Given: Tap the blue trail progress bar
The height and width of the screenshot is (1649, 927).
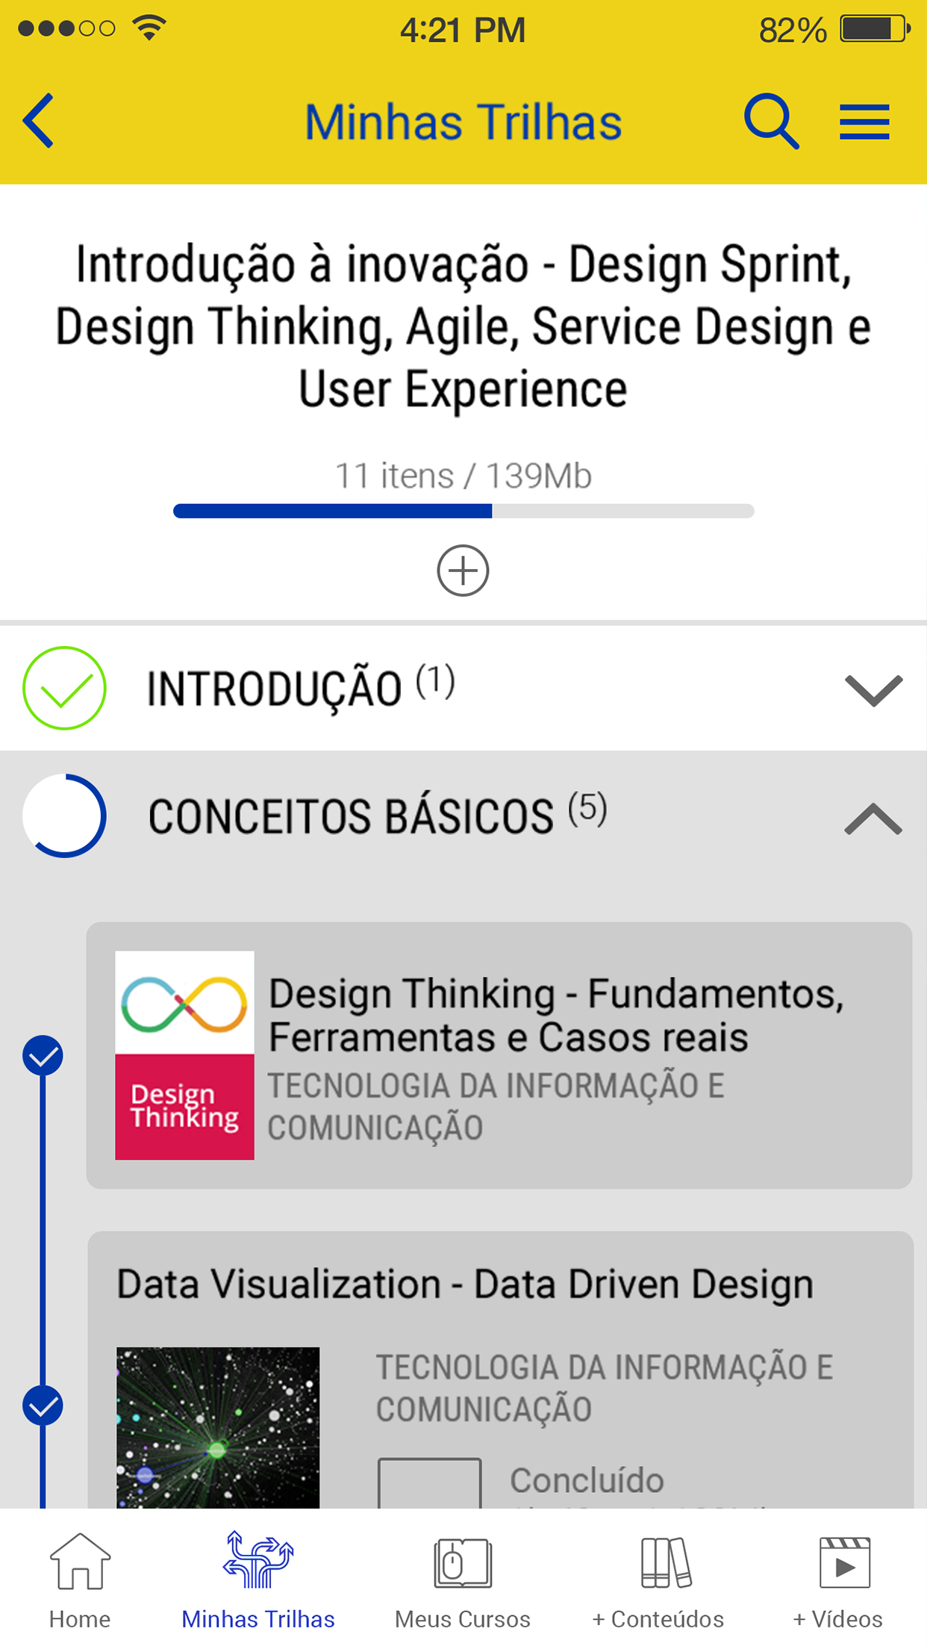Looking at the screenshot, I should point(463,511).
